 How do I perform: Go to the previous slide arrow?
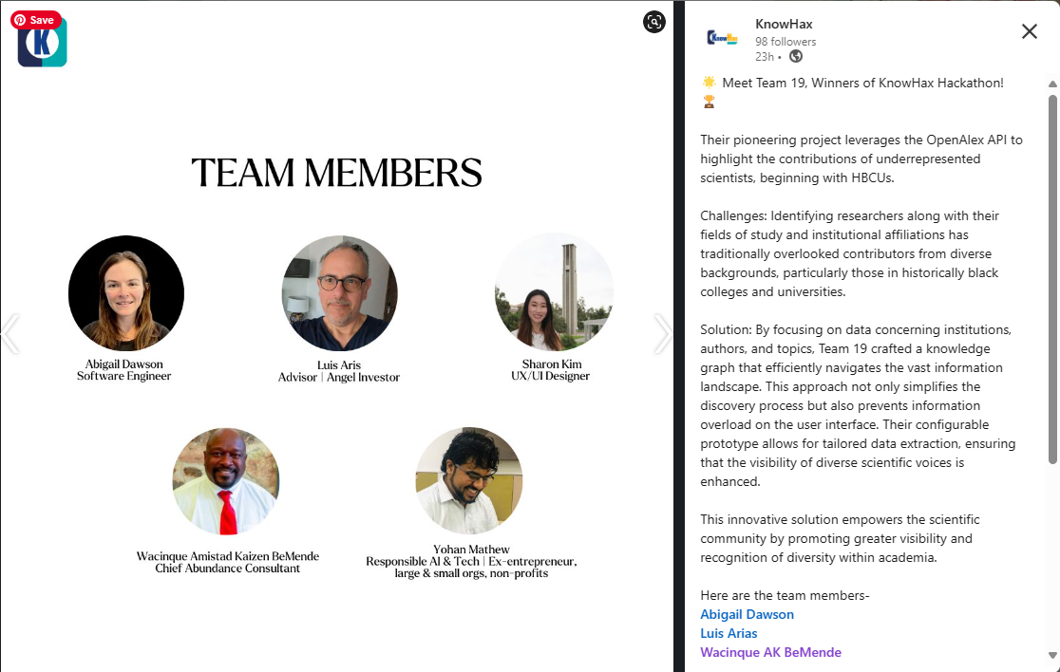click(x=10, y=334)
